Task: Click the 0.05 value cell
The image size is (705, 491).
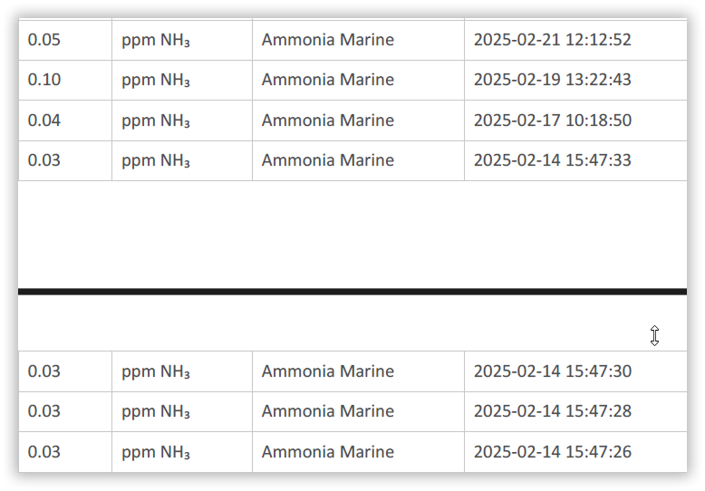Action: pos(65,40)
